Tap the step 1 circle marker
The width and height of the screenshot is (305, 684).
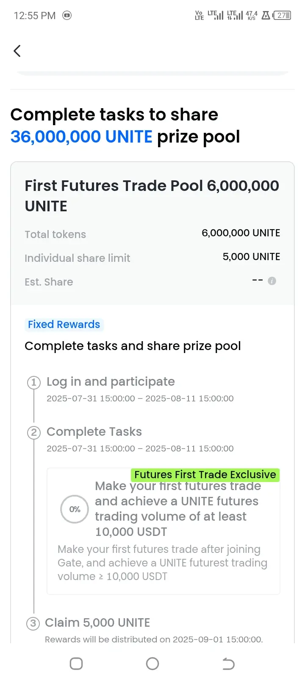pos(34,383)
